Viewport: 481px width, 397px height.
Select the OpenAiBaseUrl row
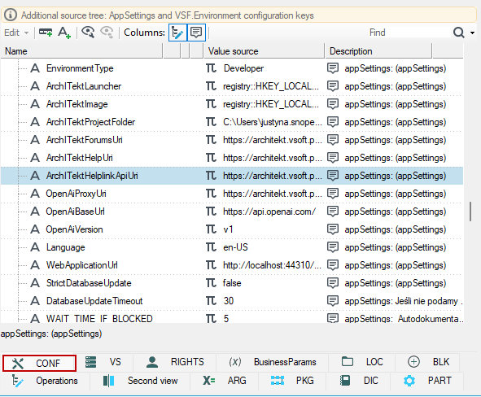[232, 212]
